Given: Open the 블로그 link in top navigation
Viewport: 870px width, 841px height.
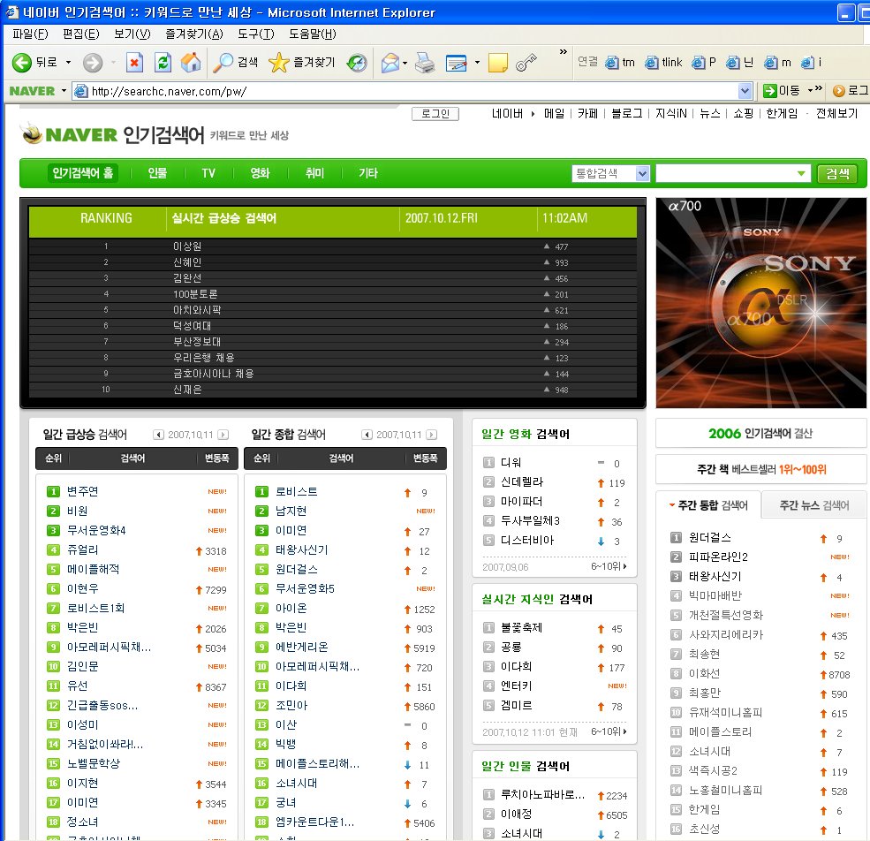Looking at the screenshot, I should click(x=626, y=114).
